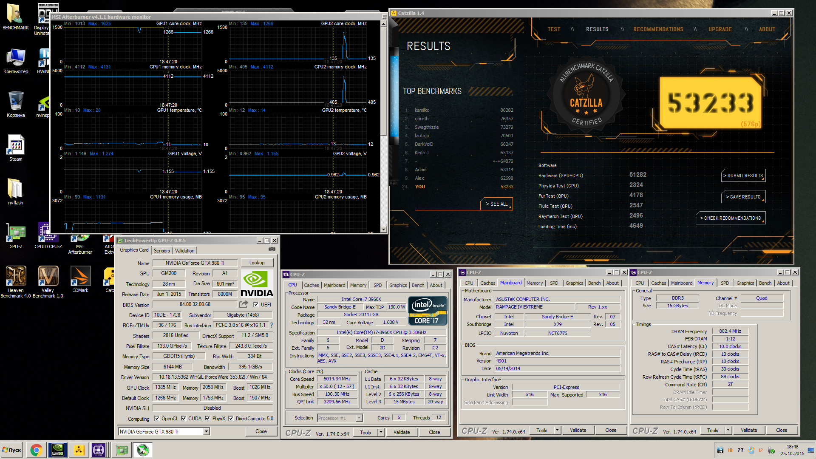Open the RECOMMENDATIONS tab in Catzilla
816x459 pixels.
[x=658, y=29]
